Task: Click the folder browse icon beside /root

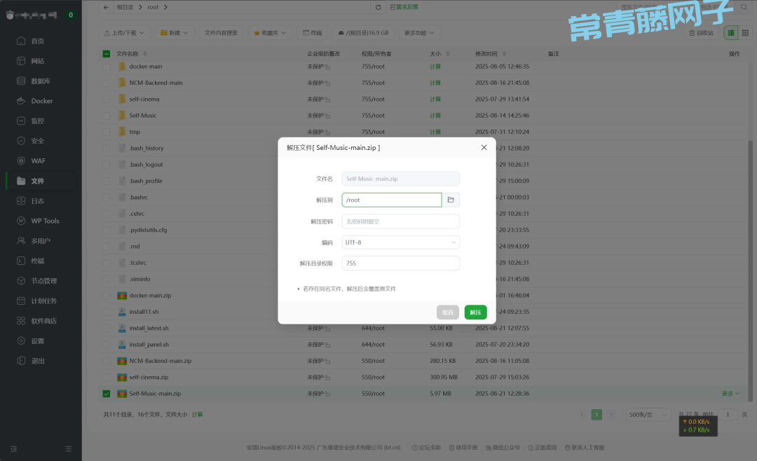Action: 451,200
